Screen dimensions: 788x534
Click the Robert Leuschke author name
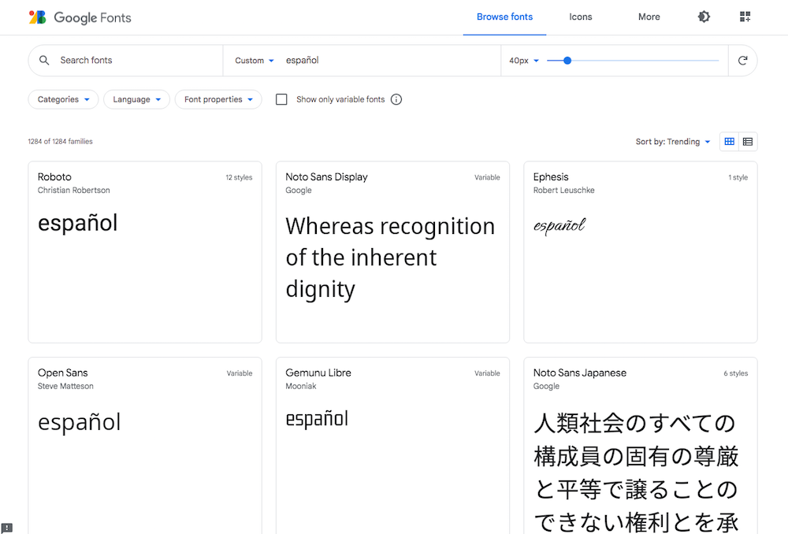click(x=564, y=191)
